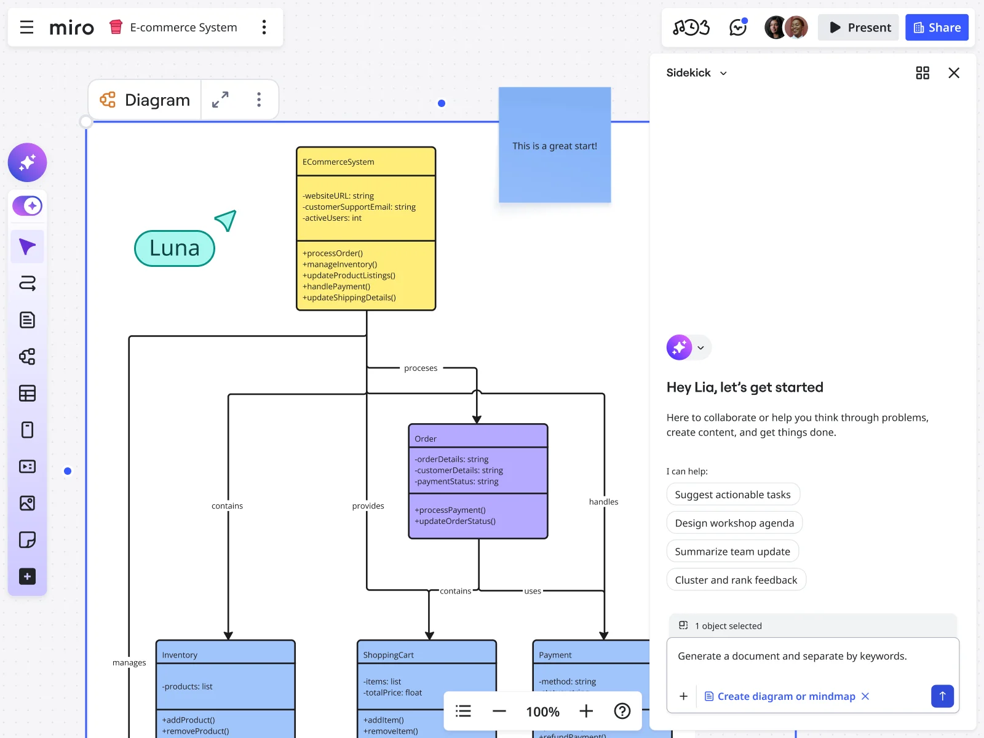Click the Present button

click(x=858, y=27)
